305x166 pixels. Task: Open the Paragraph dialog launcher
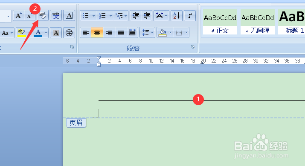point(193,47)
